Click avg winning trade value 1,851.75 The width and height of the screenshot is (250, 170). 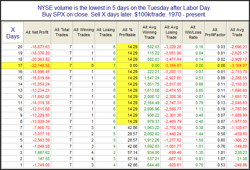[x=152, y=84]
